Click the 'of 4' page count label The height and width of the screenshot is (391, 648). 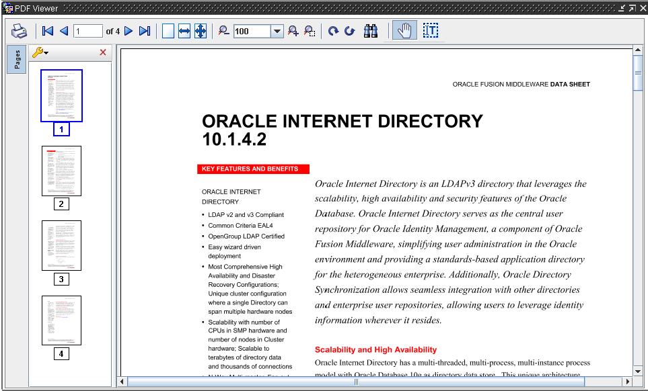113,32
